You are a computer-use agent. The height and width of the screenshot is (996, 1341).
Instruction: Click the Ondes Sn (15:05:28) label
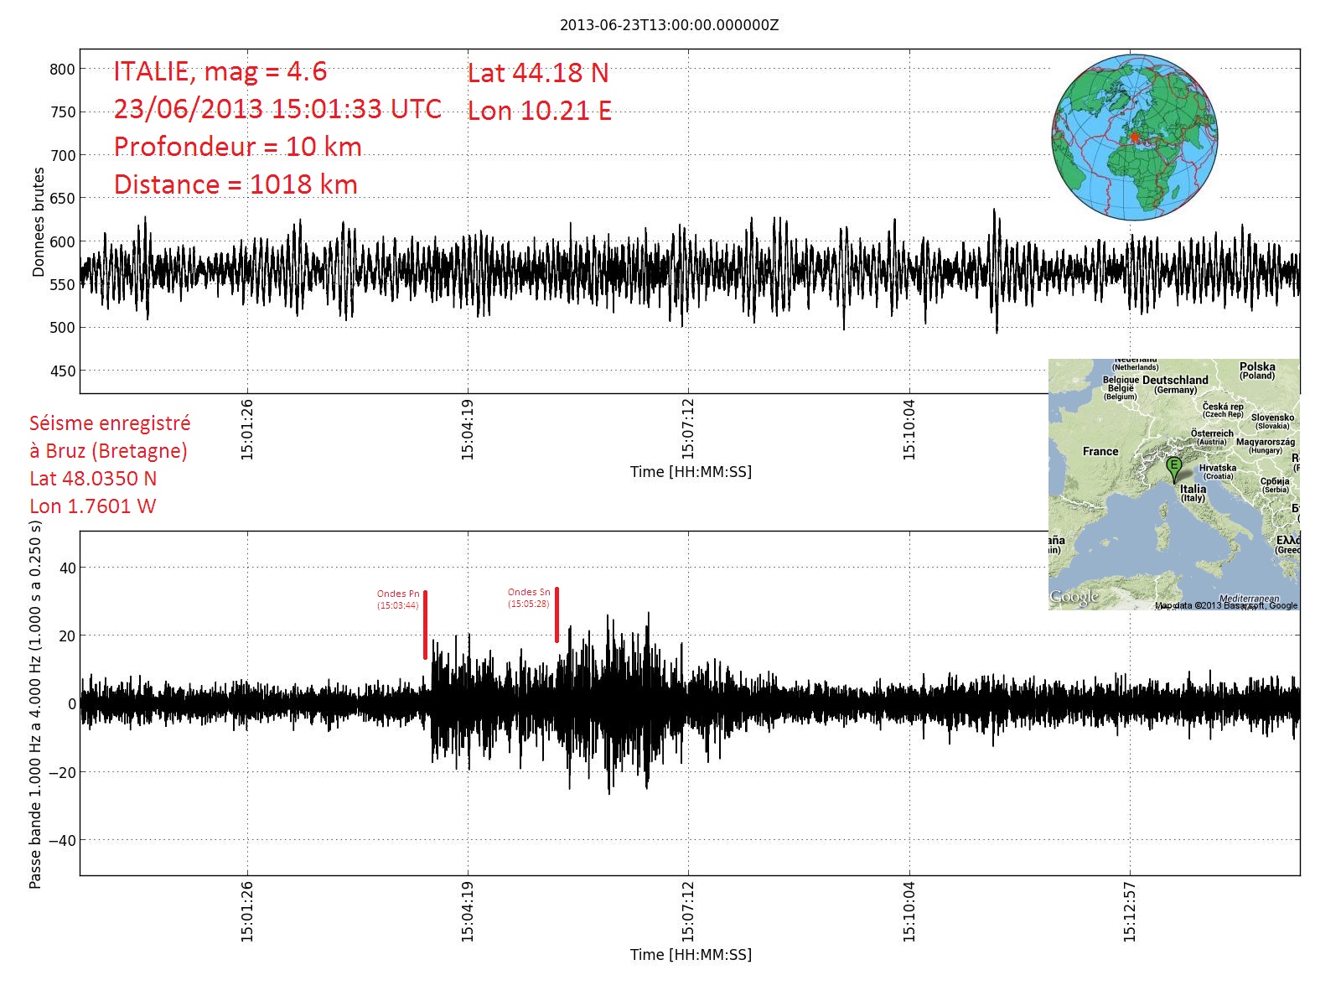tap(529, 598)
